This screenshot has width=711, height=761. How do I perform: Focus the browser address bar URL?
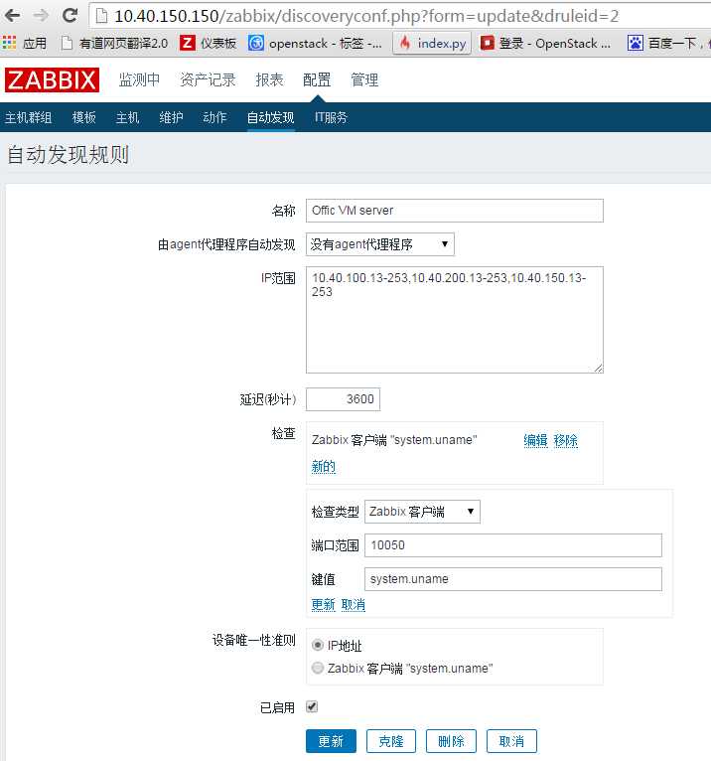366,16
